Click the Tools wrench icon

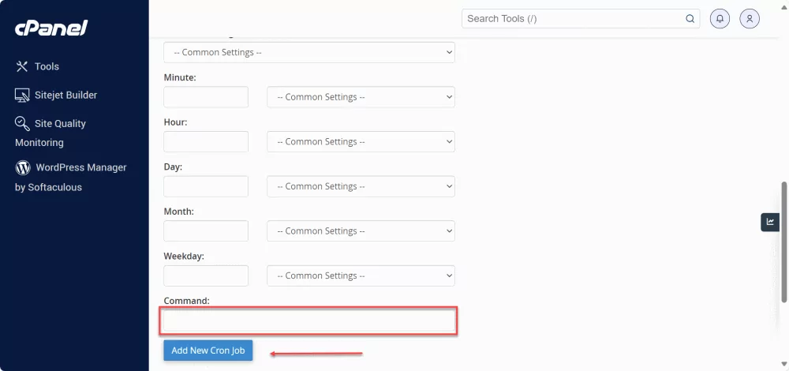22,66
